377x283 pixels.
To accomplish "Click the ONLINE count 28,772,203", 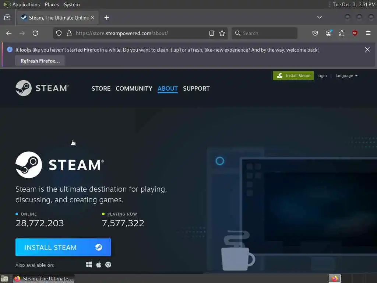I will pos(40,223).
